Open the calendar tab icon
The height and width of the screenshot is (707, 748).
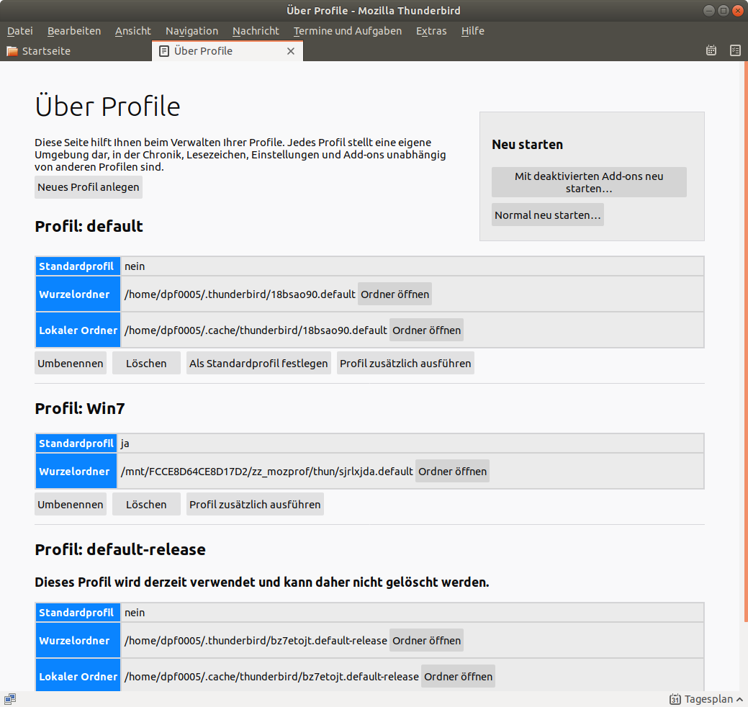click(x=711, y=50)
